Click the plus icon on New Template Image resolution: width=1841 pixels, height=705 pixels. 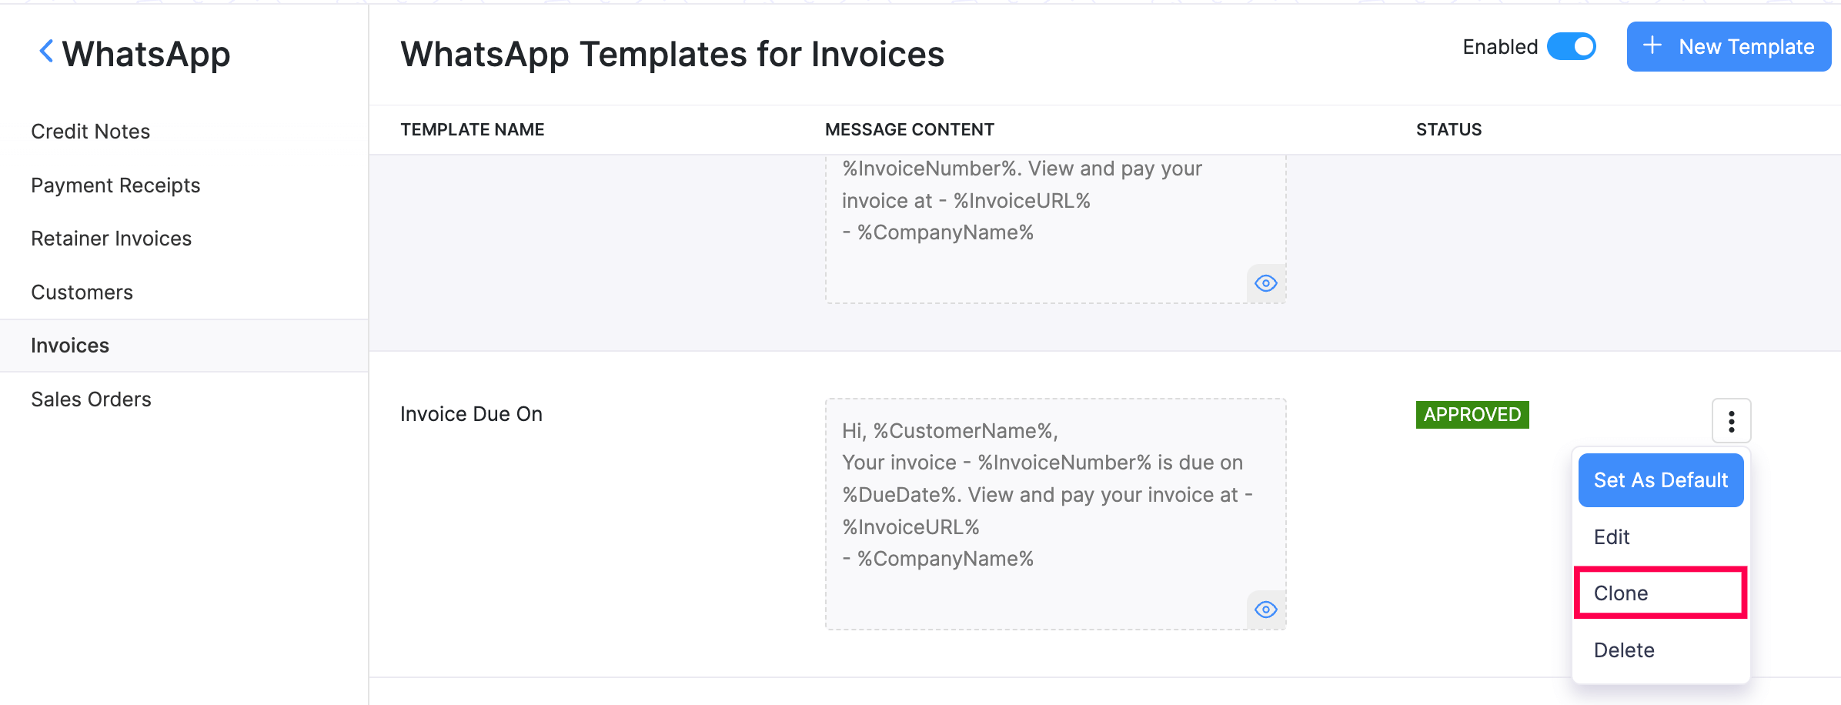click(1652, 46)
